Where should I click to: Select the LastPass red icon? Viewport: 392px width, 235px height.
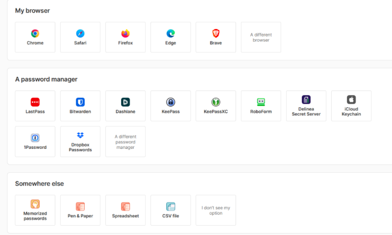coord(35,102)
